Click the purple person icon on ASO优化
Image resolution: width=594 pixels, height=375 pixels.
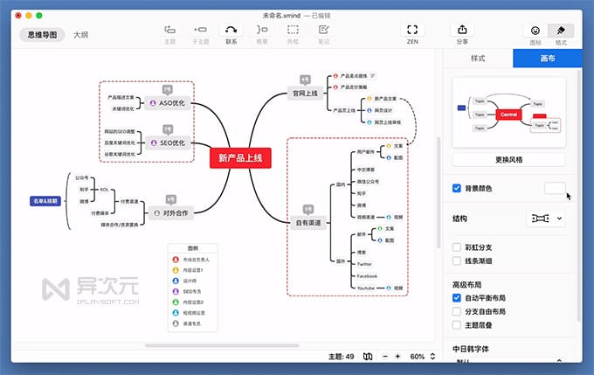[x=153, y=103]
